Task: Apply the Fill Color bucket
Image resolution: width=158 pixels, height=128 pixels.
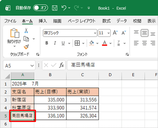Action: (x=91, y=43)
